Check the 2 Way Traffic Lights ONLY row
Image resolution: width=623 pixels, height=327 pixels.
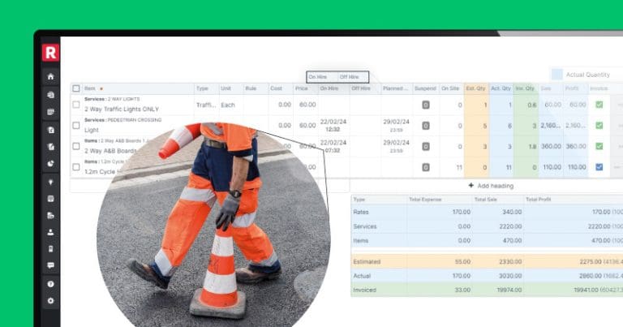pyautogui.click(x=76, y=105)
